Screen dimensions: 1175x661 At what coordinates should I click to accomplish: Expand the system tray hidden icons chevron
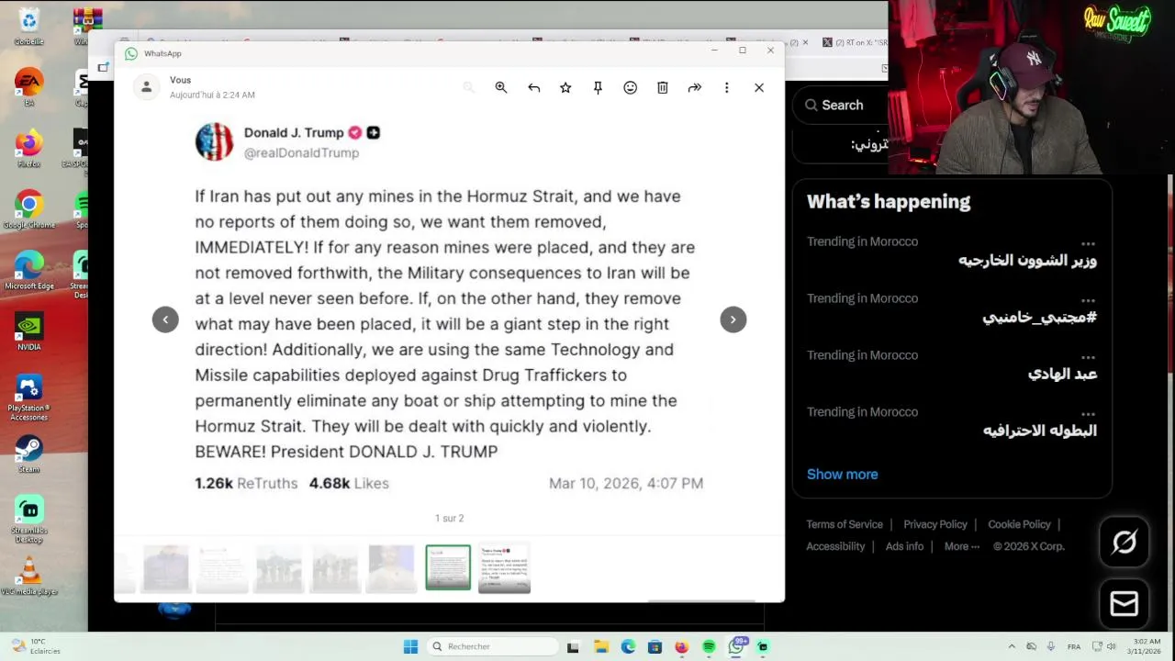1012,646
